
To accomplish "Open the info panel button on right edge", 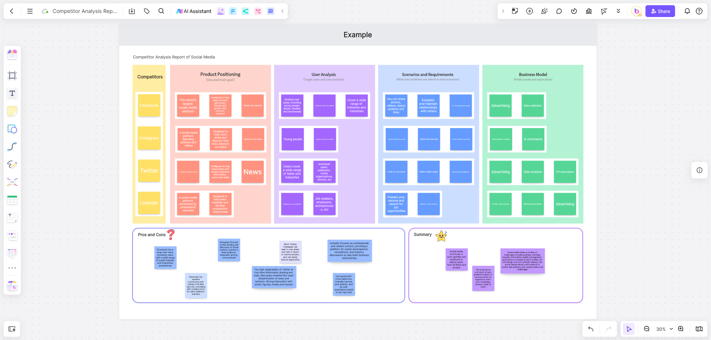I will point(700,170).
